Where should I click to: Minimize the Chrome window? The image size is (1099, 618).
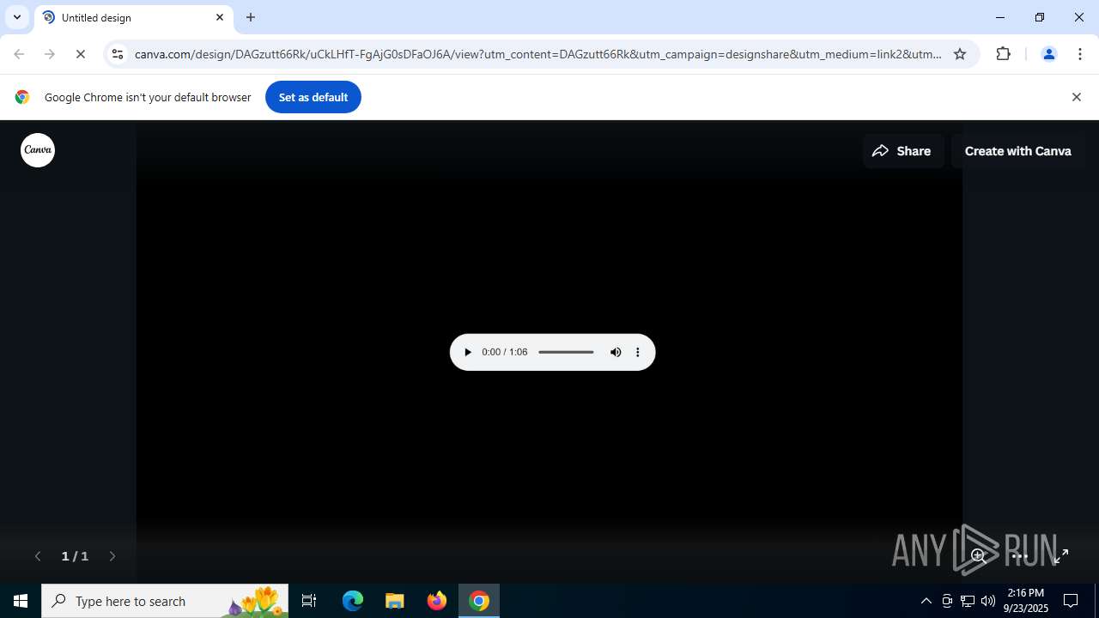click(1000, 17)
